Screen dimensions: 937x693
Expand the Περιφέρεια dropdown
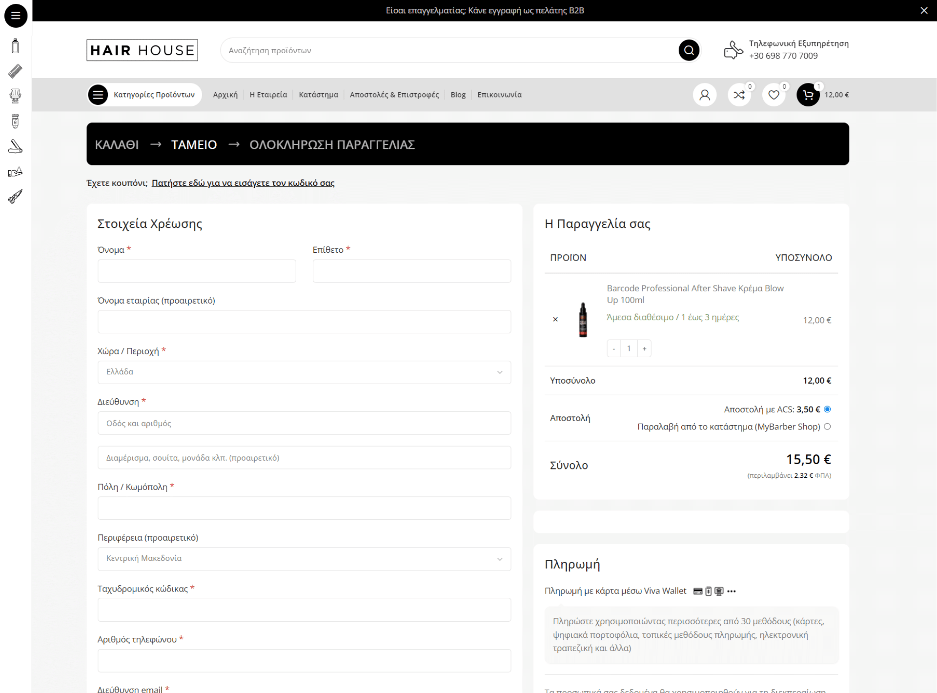(x=304, y=559)
